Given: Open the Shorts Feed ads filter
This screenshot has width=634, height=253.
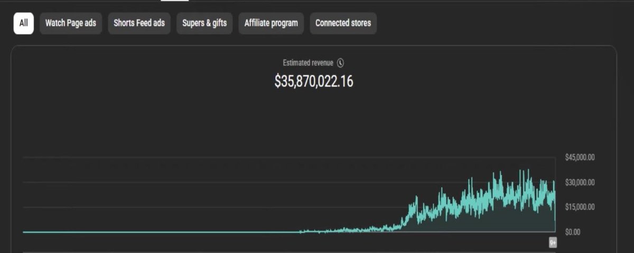Looking at the screenshot, I should point(139,24).
